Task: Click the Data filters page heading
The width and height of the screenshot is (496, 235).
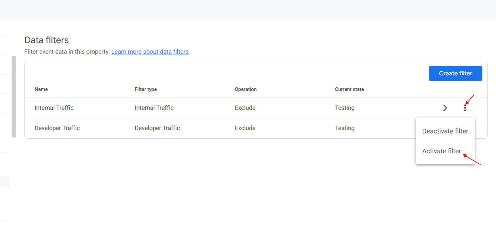Action: click(46, 40)
